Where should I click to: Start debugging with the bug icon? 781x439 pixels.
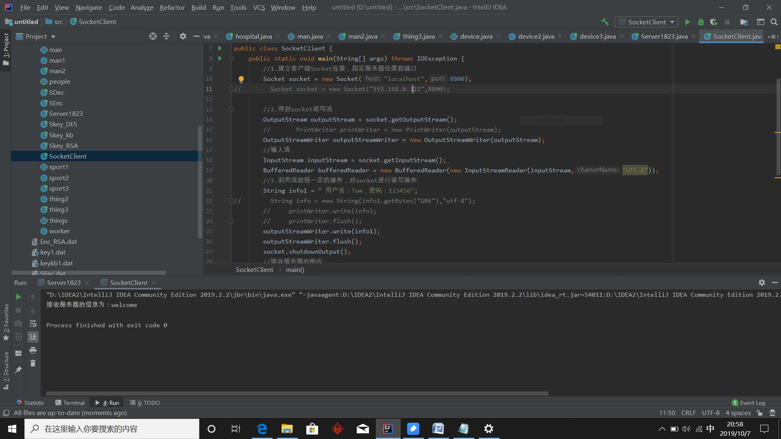click(701, 22)
